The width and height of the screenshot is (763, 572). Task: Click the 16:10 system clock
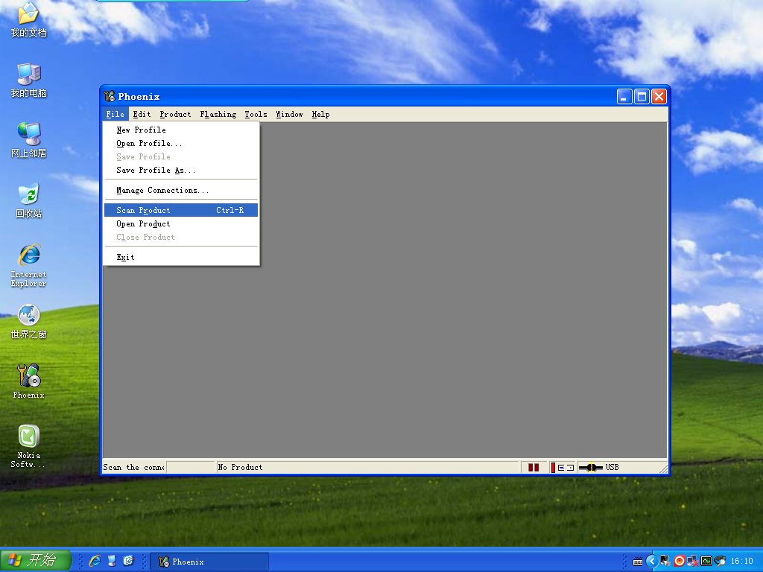pos(741,562)
